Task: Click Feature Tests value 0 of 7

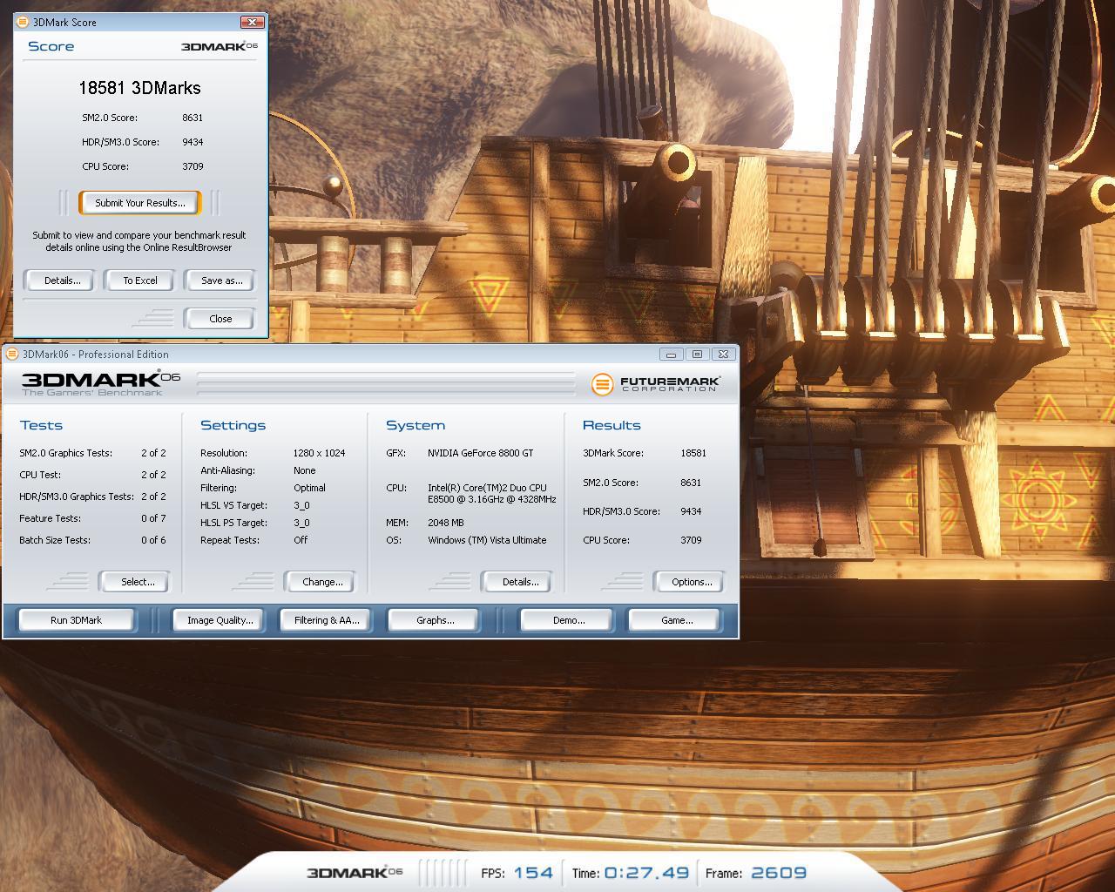Action: tap(153, 518)
